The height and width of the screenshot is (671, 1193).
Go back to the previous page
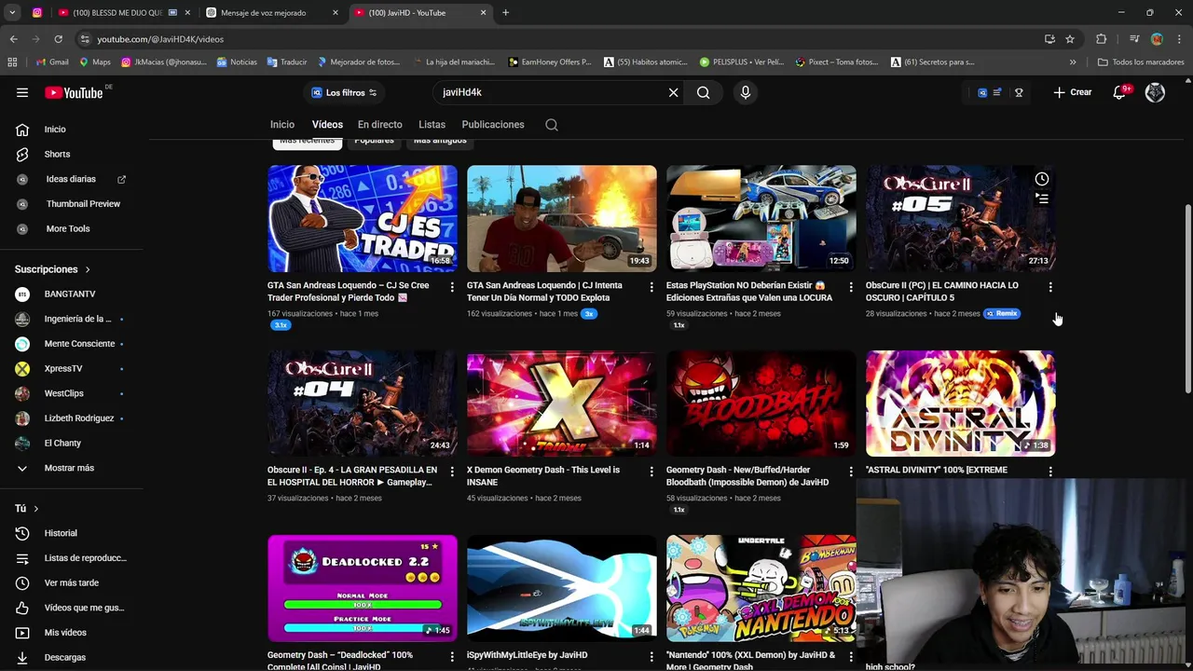(13, 39)
